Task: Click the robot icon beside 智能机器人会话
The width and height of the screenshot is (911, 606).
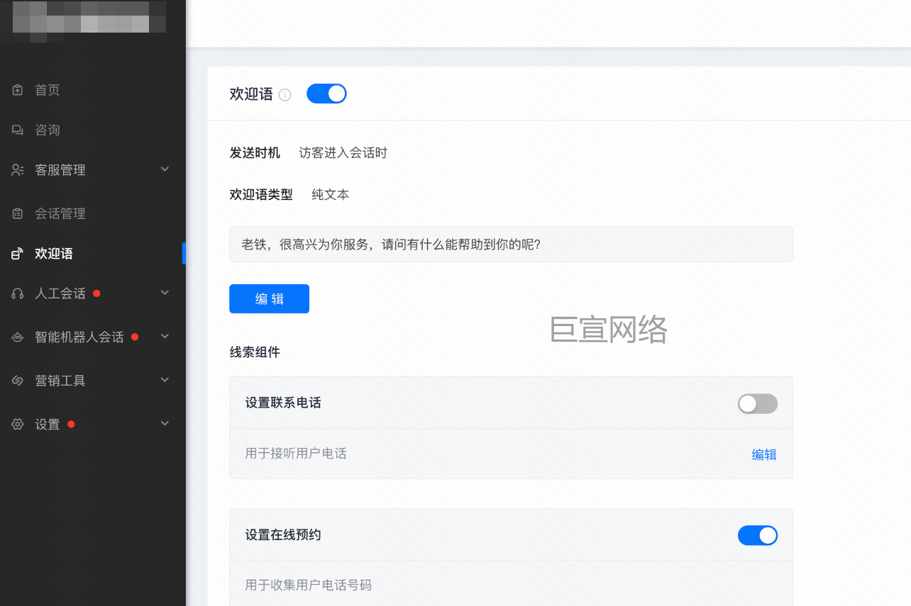Action: [18, 337]
